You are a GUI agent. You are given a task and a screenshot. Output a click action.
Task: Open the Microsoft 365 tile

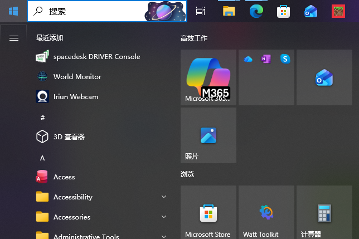click(208, 77)
